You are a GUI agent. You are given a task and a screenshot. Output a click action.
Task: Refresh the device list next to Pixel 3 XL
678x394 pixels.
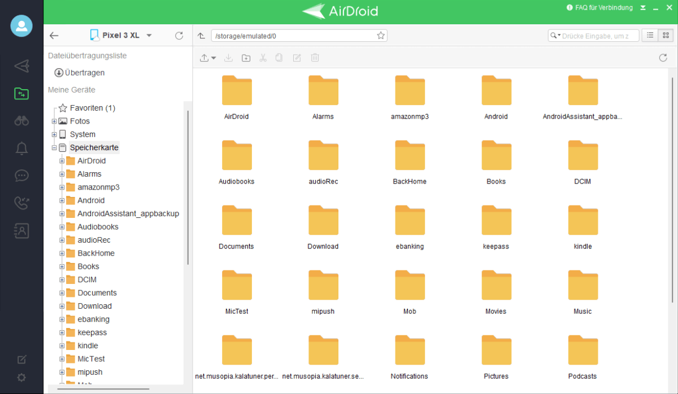(x=179, y=36)
